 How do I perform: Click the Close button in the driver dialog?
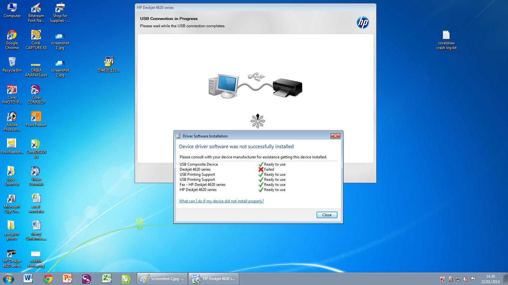click(327, 215)
